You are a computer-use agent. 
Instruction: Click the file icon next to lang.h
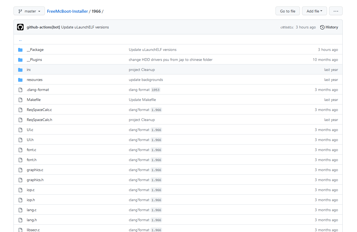[20, 220]
